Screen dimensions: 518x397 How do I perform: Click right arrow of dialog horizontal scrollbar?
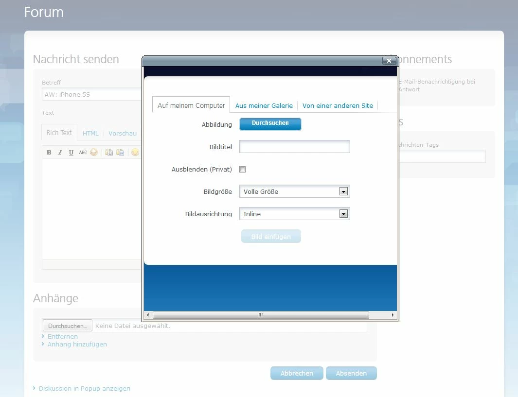click(393, 315)
